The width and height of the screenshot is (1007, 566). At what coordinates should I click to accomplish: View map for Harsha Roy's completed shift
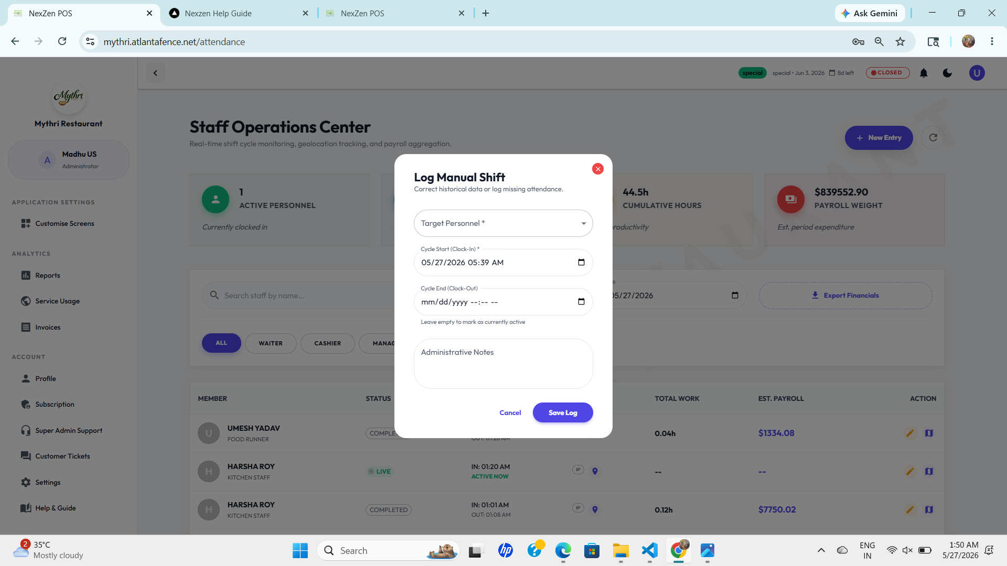coord(929,510)
